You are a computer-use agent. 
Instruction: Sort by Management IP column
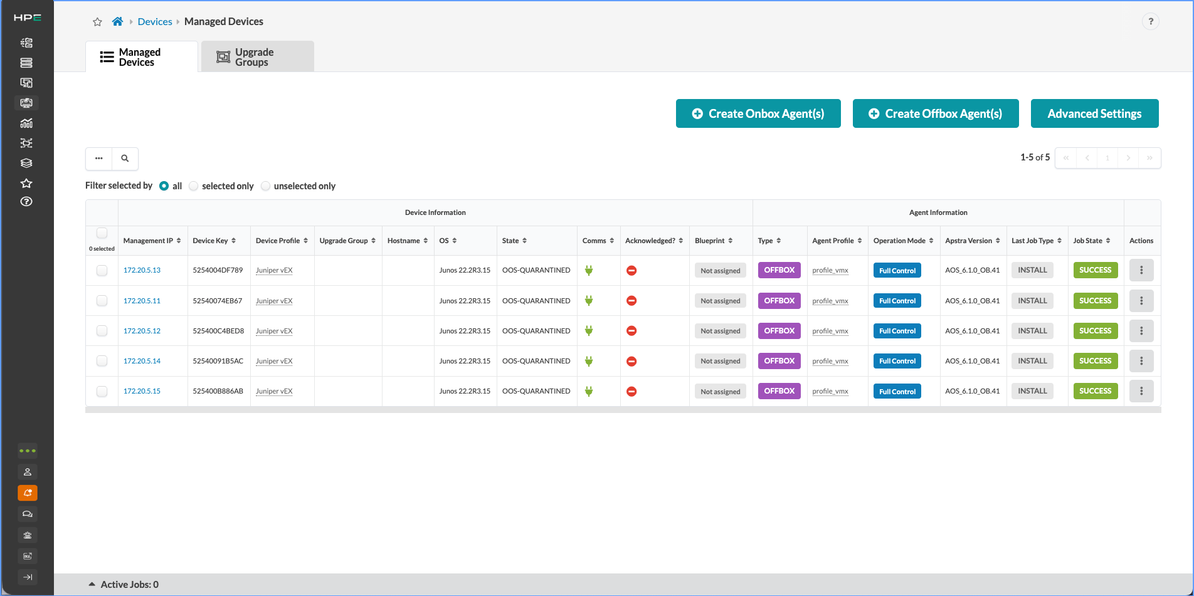[x=152, y=241]
